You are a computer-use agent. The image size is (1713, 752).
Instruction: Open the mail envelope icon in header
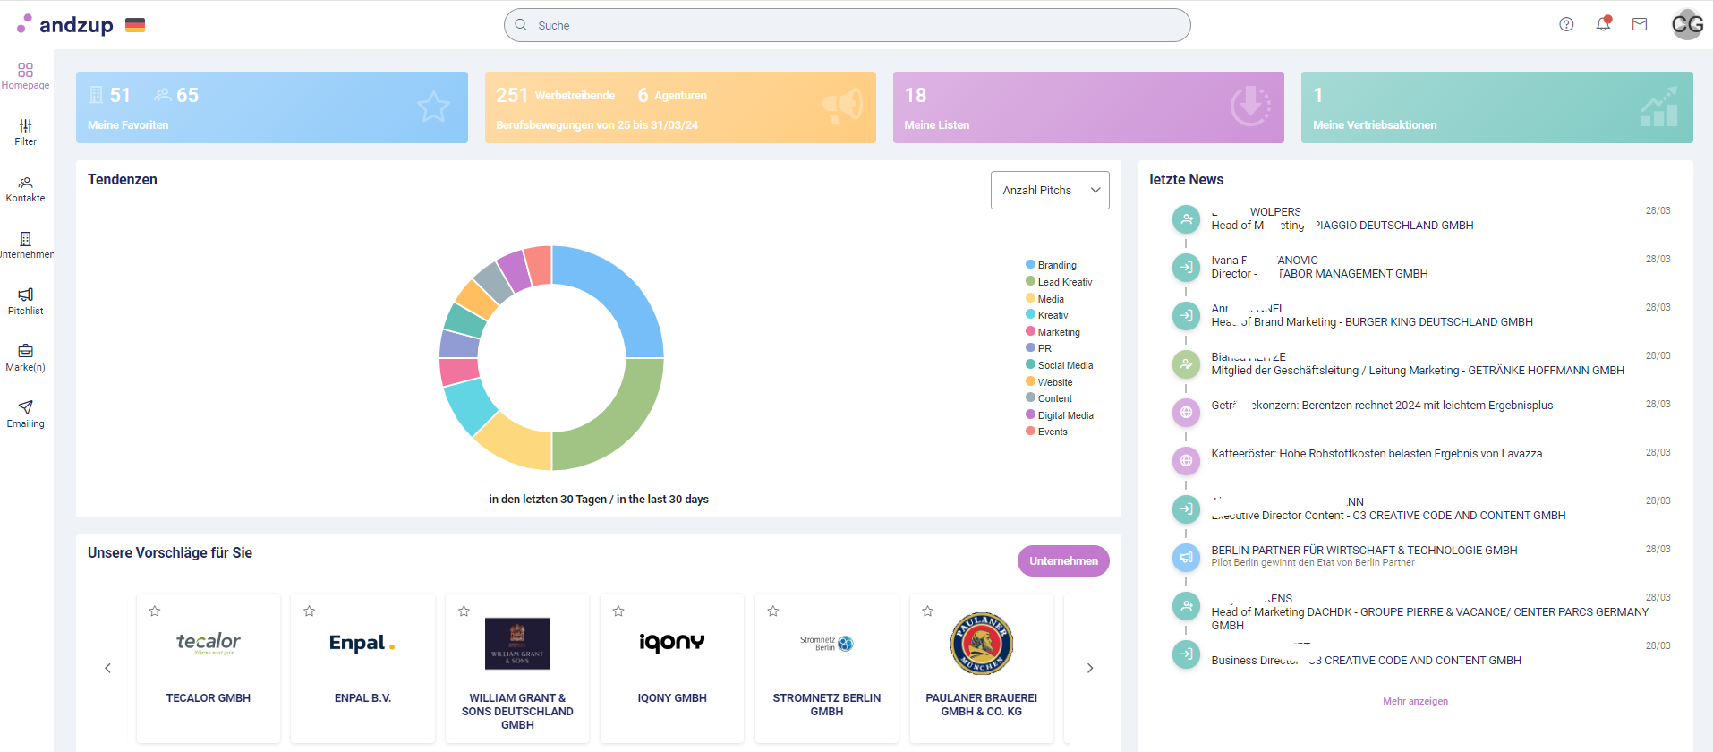pyautogui.click(x=1640, y=24)
